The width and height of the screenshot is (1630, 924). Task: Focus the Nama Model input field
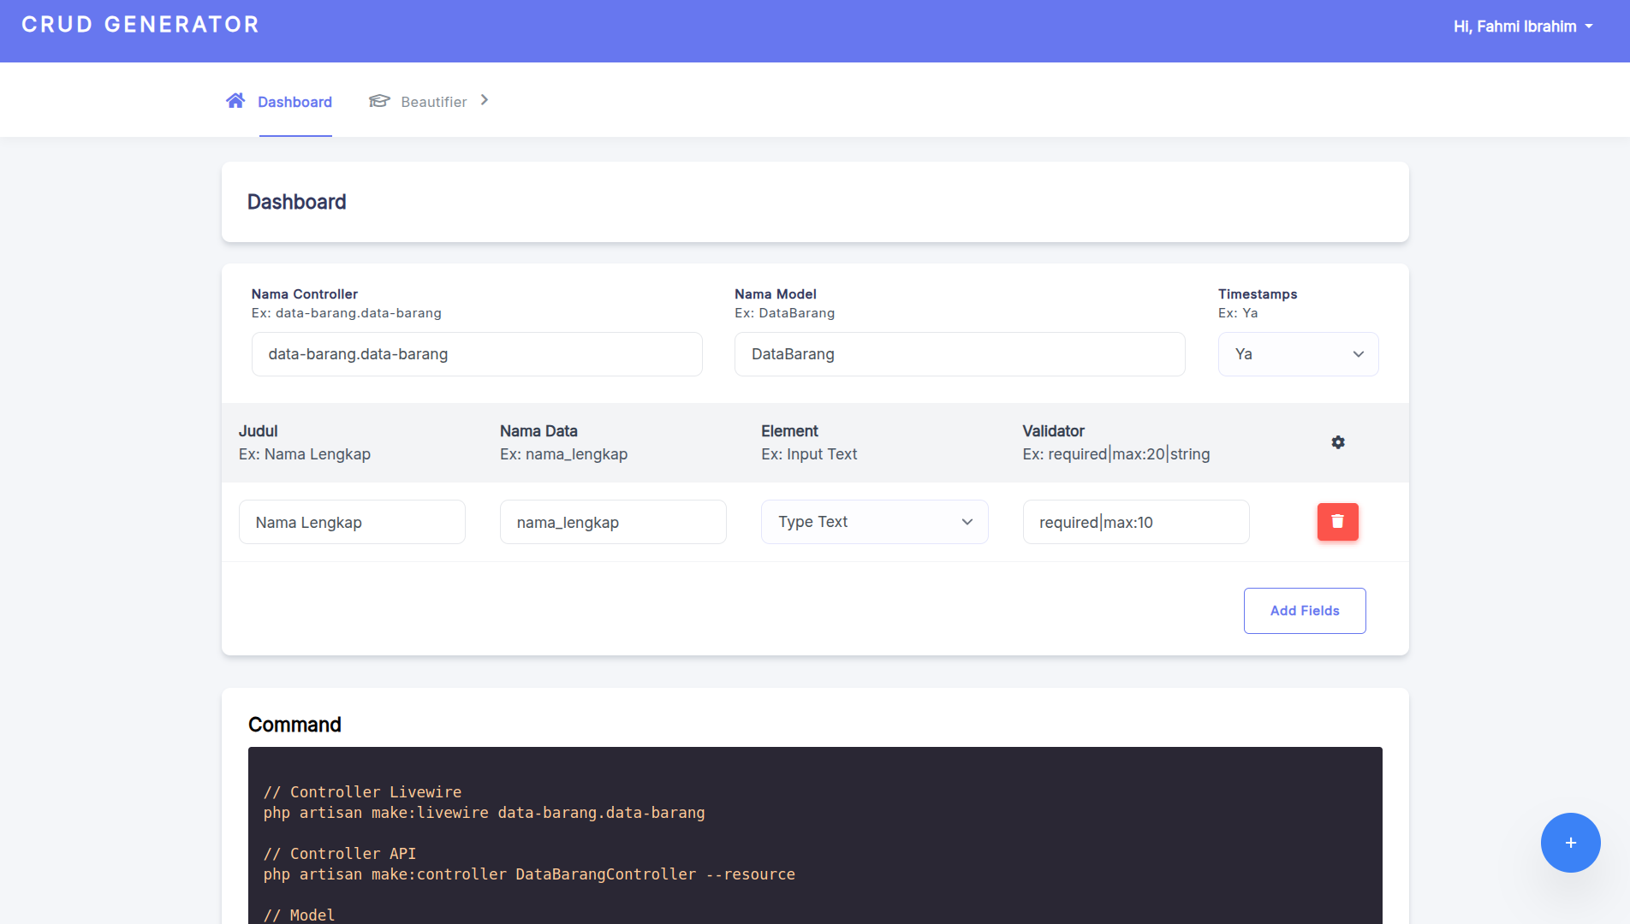pyautogui.click(x=959, y=354)
